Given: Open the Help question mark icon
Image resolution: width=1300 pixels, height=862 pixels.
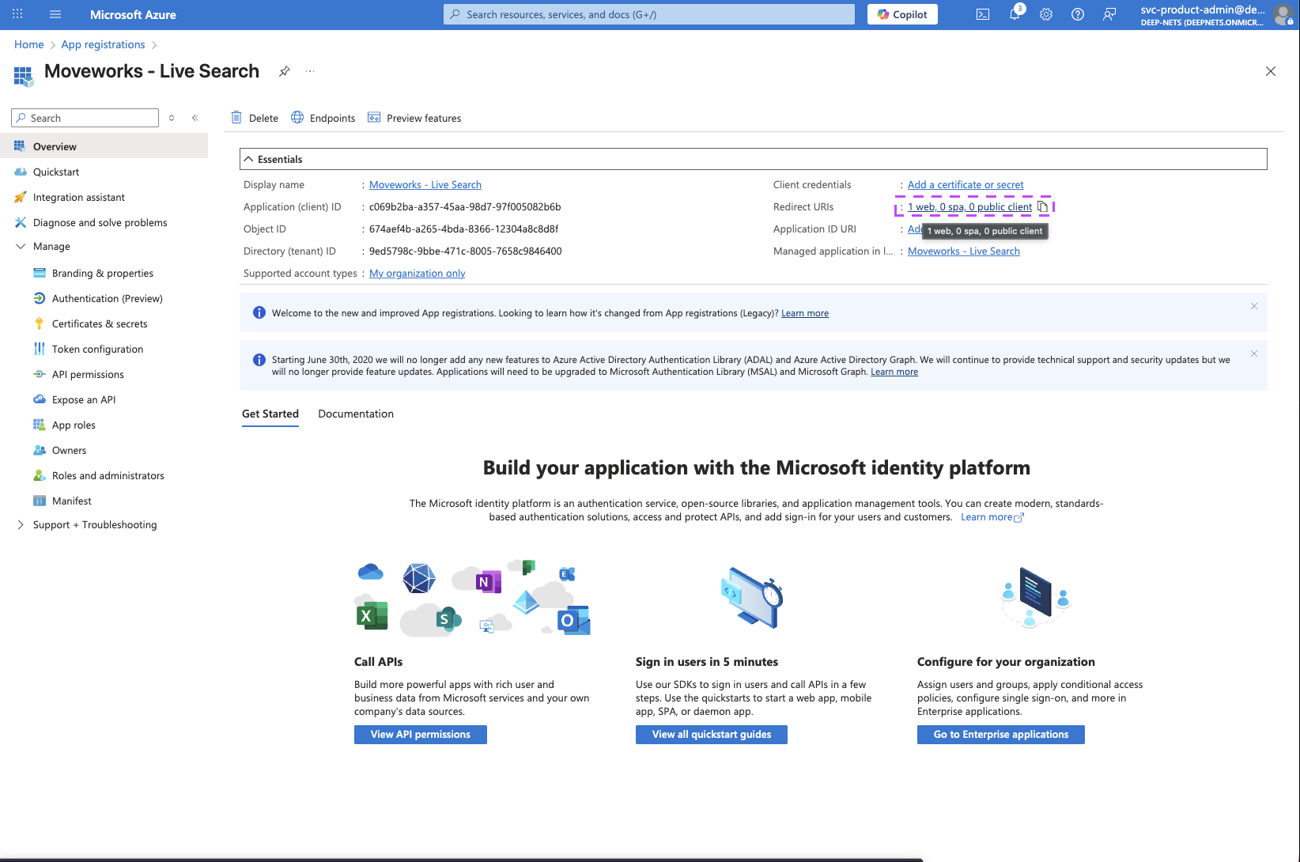Looking at the screenshot, I should point(1078,14).
